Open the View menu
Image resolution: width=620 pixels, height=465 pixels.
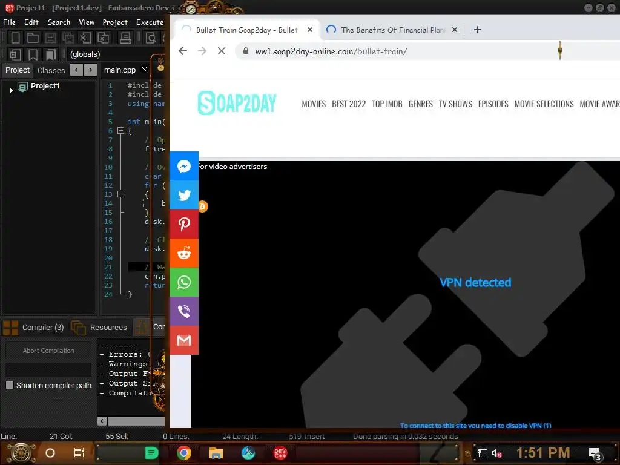[87, 22]
